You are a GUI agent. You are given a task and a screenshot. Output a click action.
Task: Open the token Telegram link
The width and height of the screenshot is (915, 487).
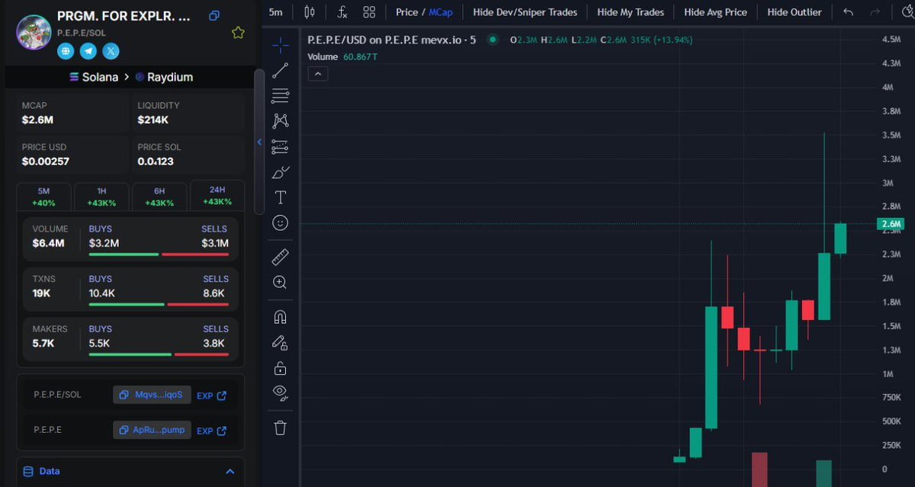point(88,51)
